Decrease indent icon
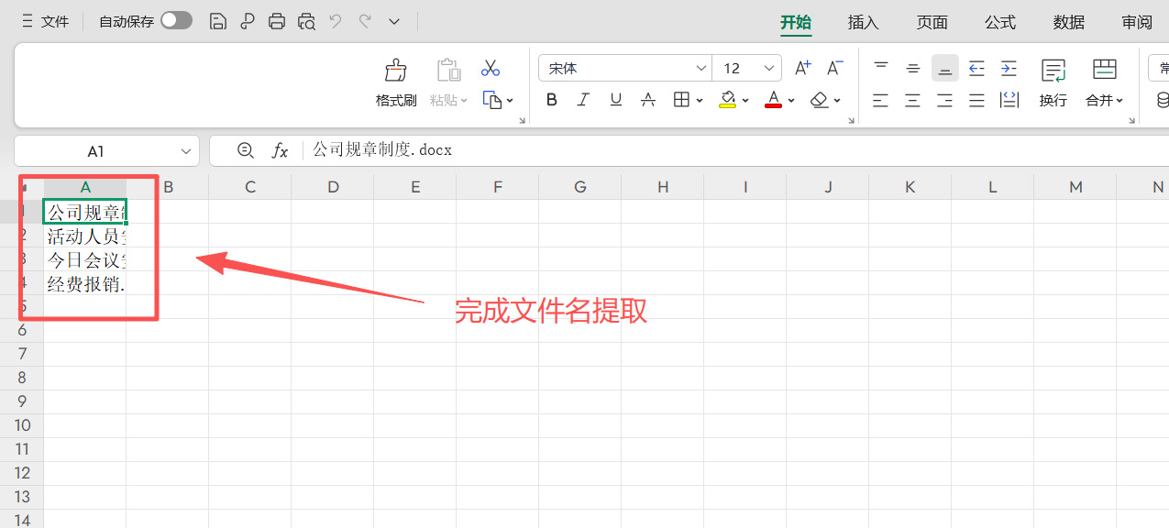 (x=977, y=68)
